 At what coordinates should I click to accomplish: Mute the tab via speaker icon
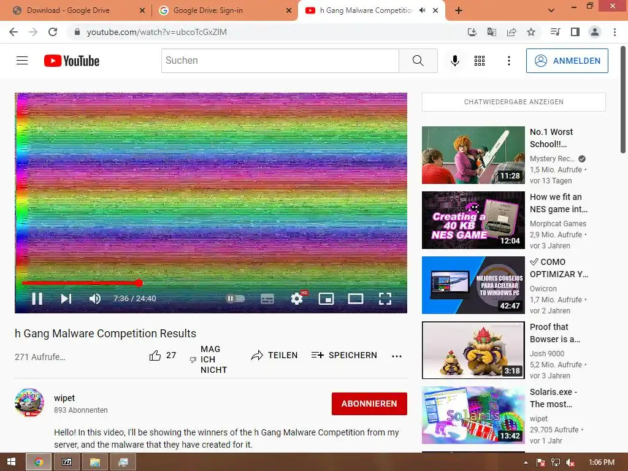click(x=422, y=10)
